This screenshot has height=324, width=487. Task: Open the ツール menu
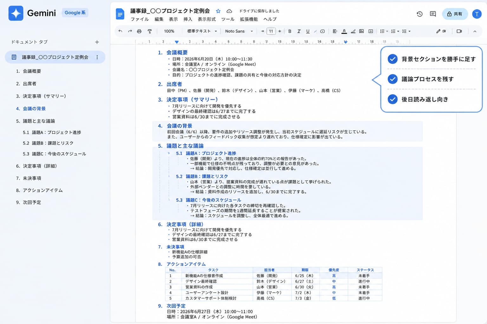[228, 19]
